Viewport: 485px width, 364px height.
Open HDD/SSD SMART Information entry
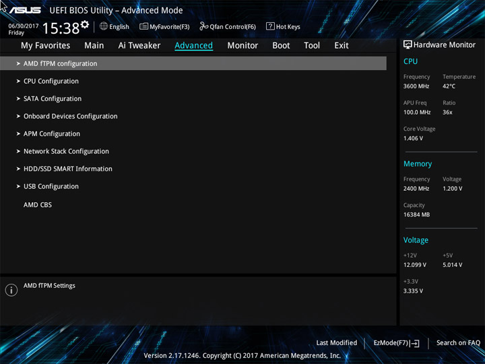68,169
